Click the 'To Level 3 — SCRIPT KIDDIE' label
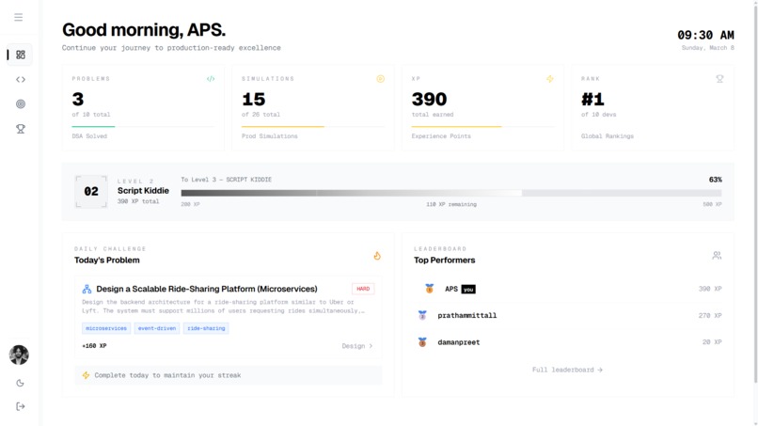758x426 pixels. click(227, 180)
